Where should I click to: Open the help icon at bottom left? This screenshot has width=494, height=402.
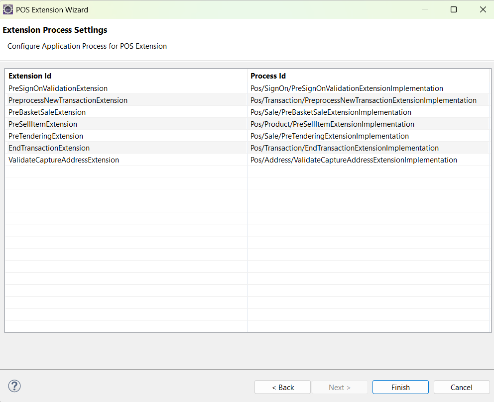pyautogui.click(x=14, y=386)
